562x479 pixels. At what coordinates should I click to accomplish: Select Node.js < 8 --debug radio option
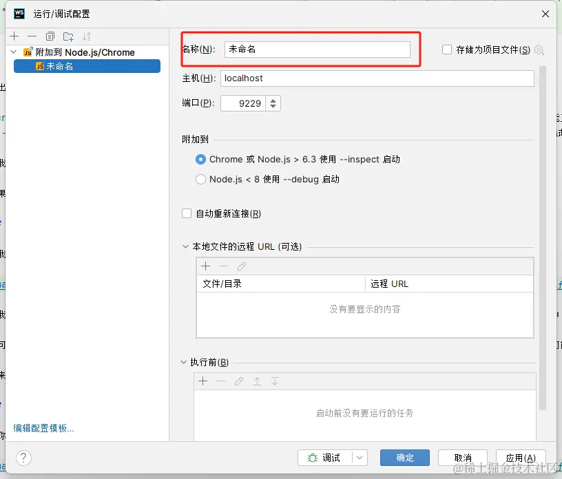click(x=200, y=179)
